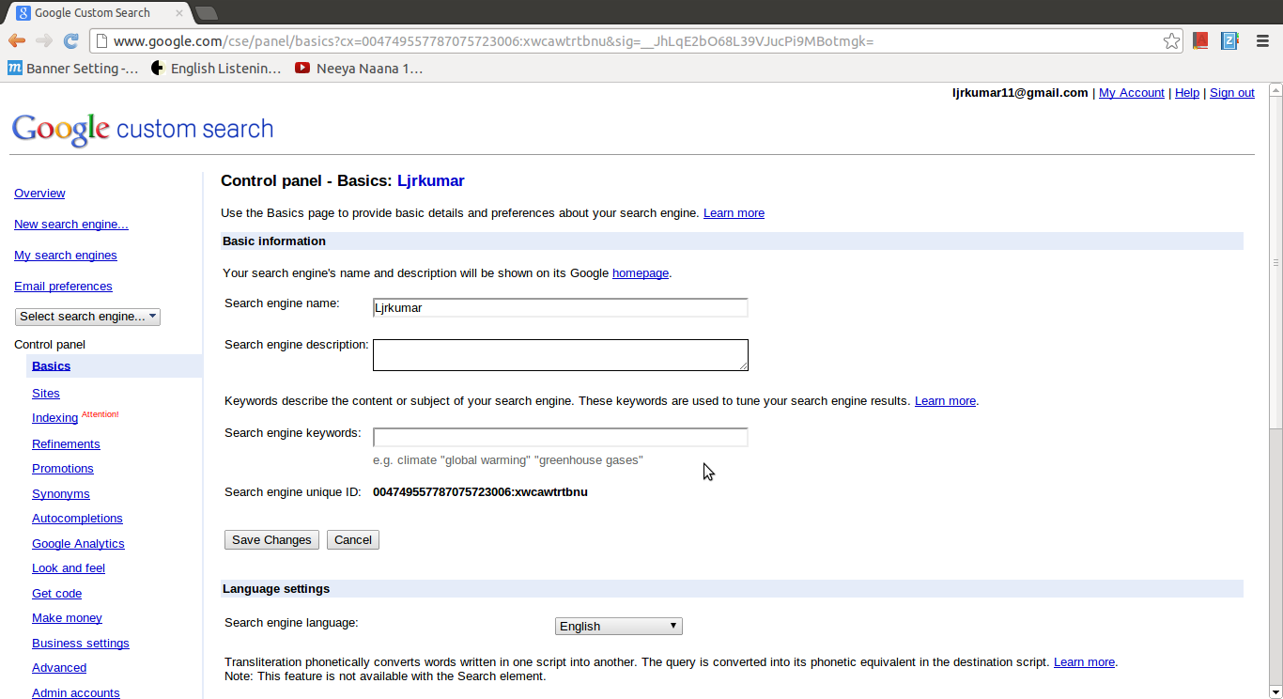Open the Neeya Naana bookmark
Screen dimensions: 1283x699
pos(359,69)
